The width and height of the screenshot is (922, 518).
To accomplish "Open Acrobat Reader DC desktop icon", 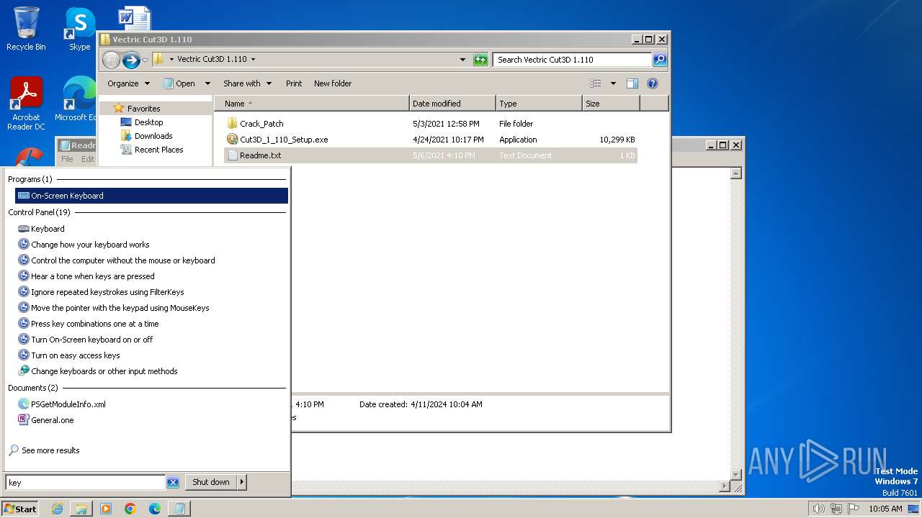I will (x=26, y=104).
